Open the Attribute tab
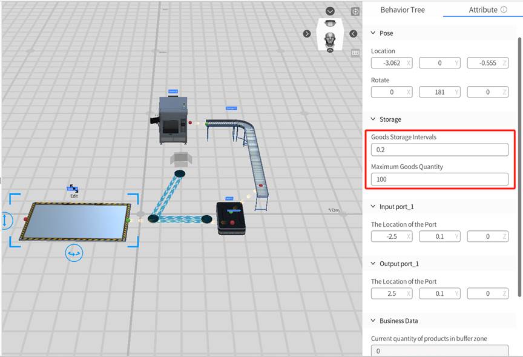This screenshot has width=523, height=357. [x=482, y=10]
